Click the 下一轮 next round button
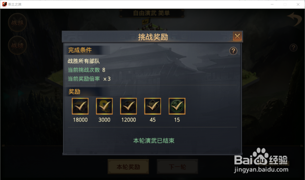The width and height of the screenshot is (305, 180). [178, 167]
